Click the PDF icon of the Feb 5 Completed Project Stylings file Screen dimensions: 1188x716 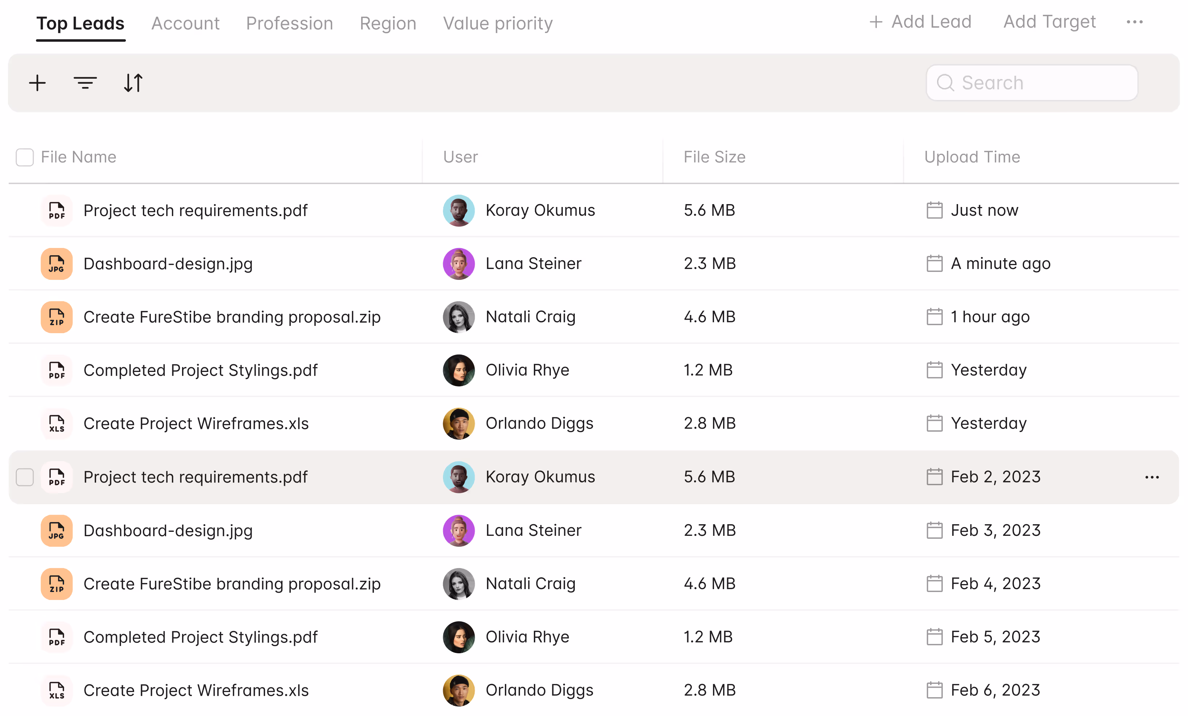tap(57, 637)
